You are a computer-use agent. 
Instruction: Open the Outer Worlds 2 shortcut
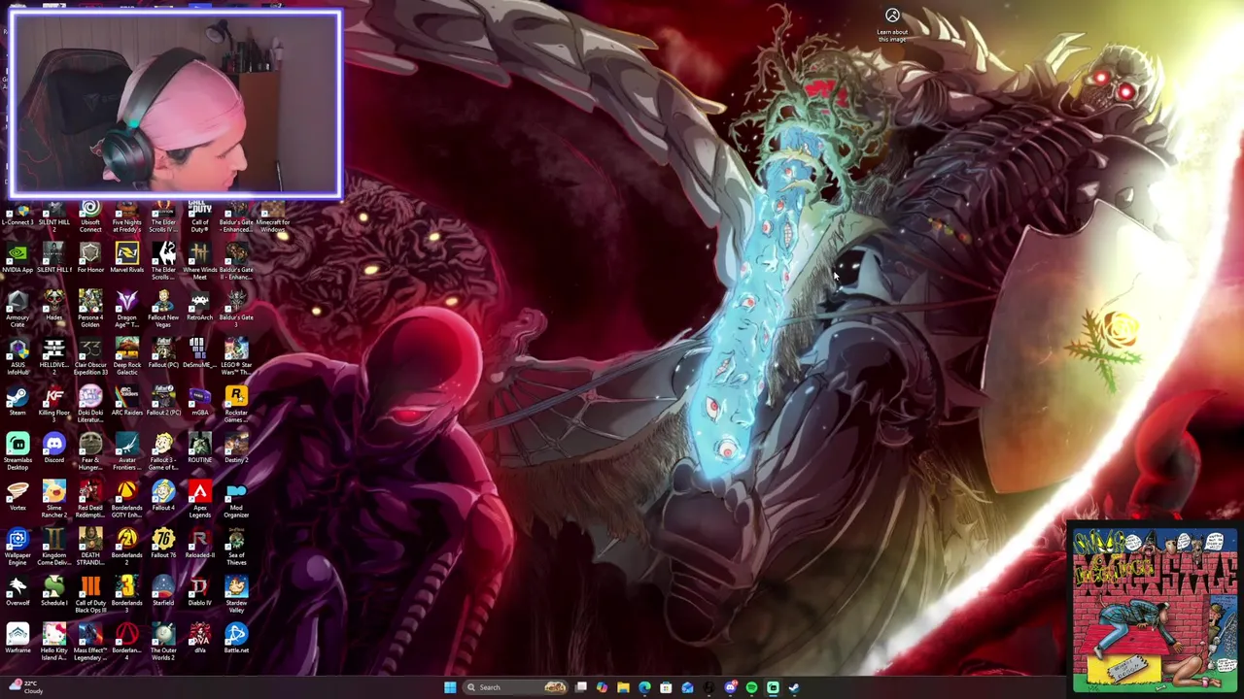(163, 643)
